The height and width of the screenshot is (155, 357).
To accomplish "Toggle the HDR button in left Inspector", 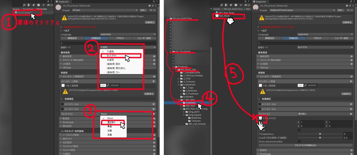I will click(103, 86).
